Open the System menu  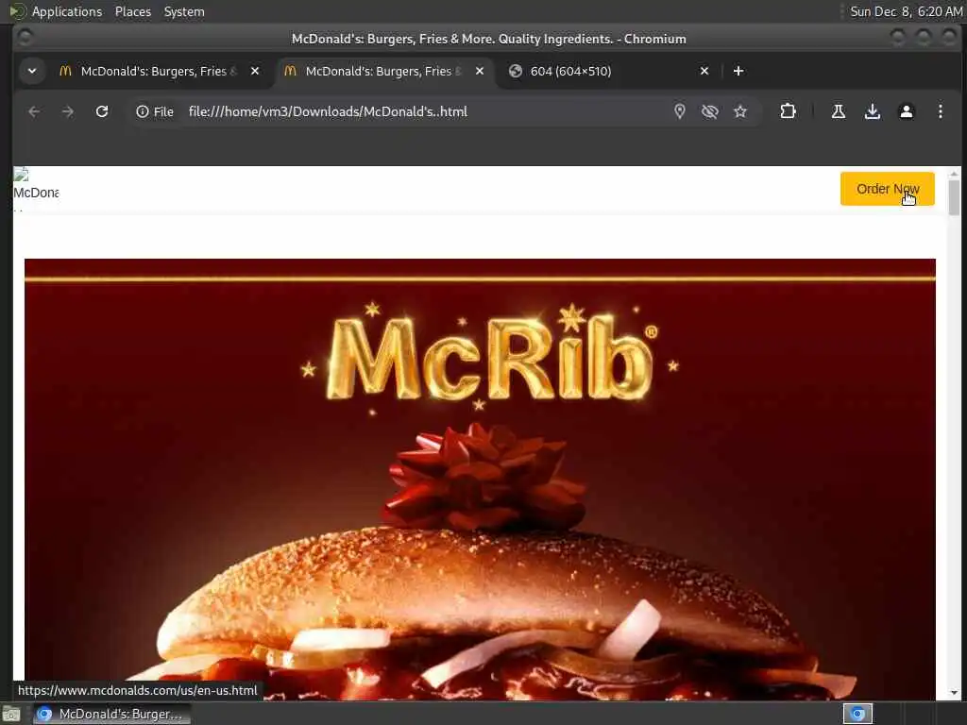pyautogui.click(x=184, y=11)
